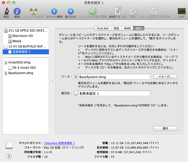
Task: Select 251 GB APPLE SSD disk in sidebar
Action: (x=26, y=31)
